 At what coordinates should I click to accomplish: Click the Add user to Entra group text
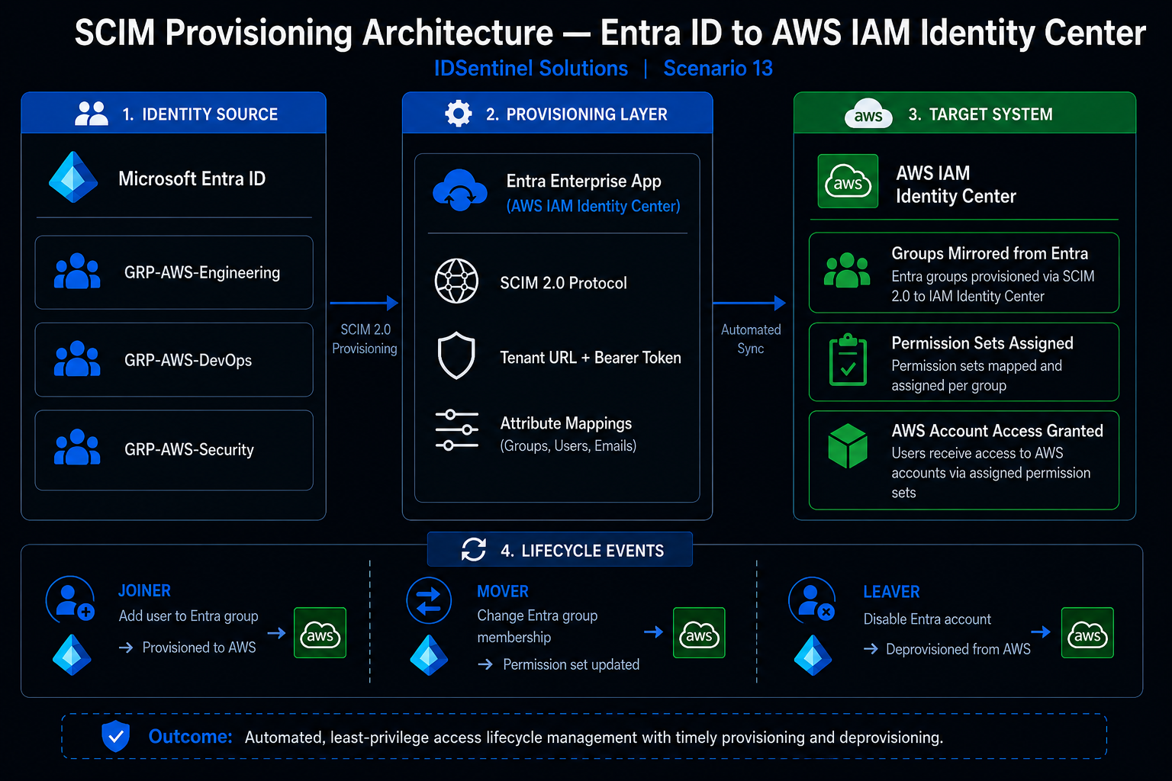click(x=188, y=616)
